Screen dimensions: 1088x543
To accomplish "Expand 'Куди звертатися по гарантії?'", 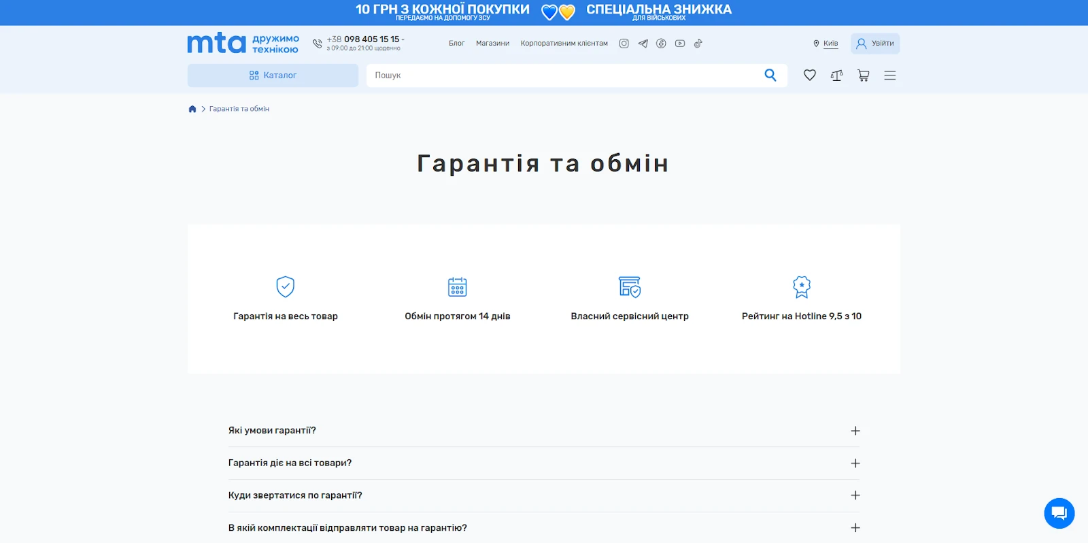I will pos(544,495).
